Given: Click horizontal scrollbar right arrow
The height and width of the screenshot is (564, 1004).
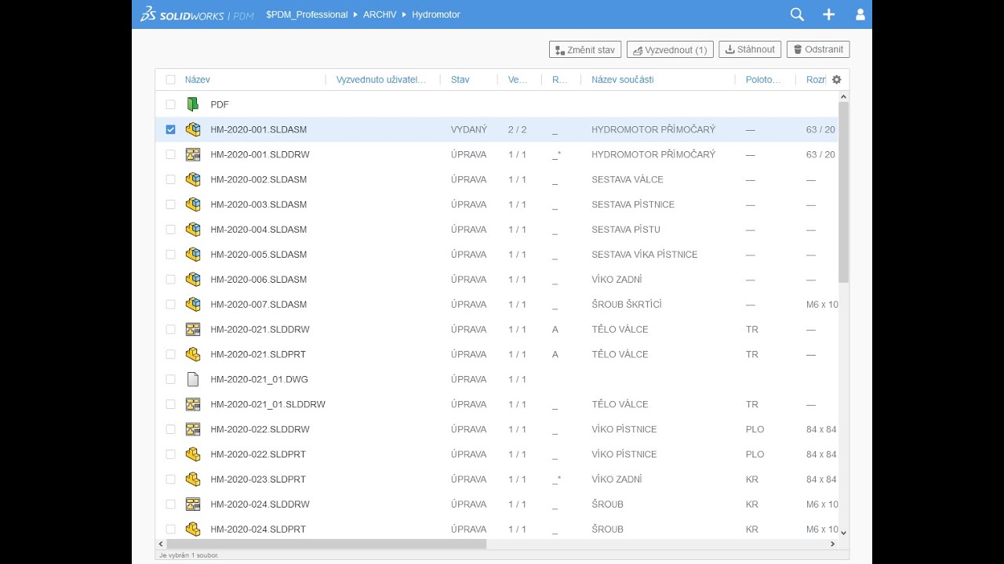Looking at the screenshot, I should (833, 544).
